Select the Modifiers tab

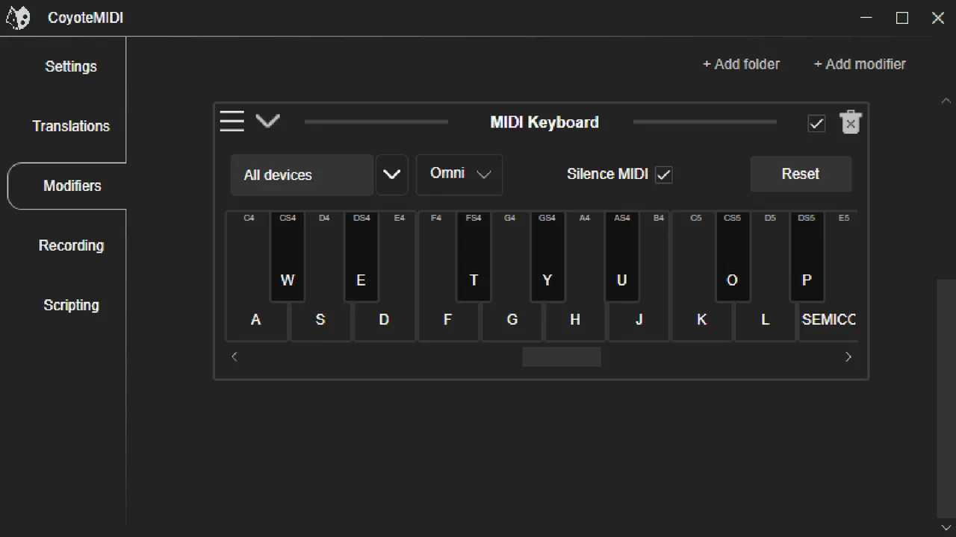click(67, 186)
